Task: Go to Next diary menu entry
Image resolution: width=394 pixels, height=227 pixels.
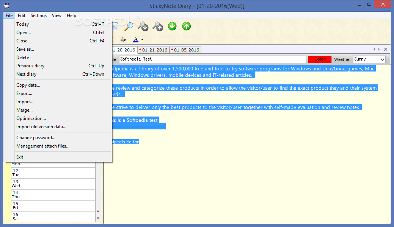Action: (x=60, y=74)
